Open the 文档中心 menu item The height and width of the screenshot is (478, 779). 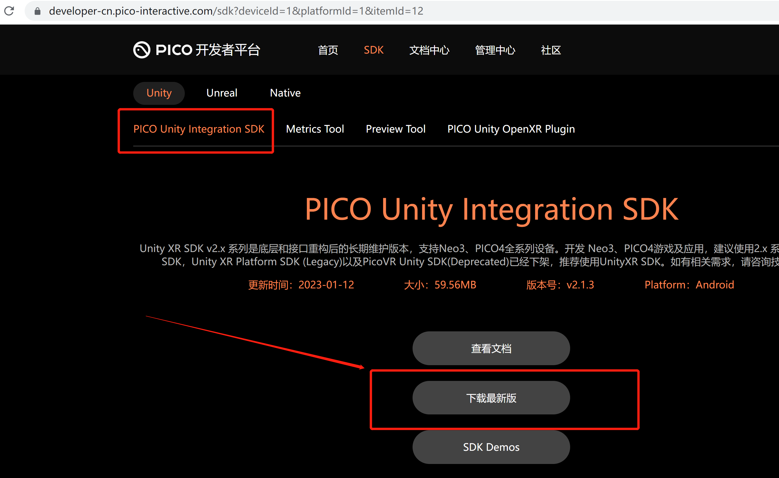tap(429, 50)
